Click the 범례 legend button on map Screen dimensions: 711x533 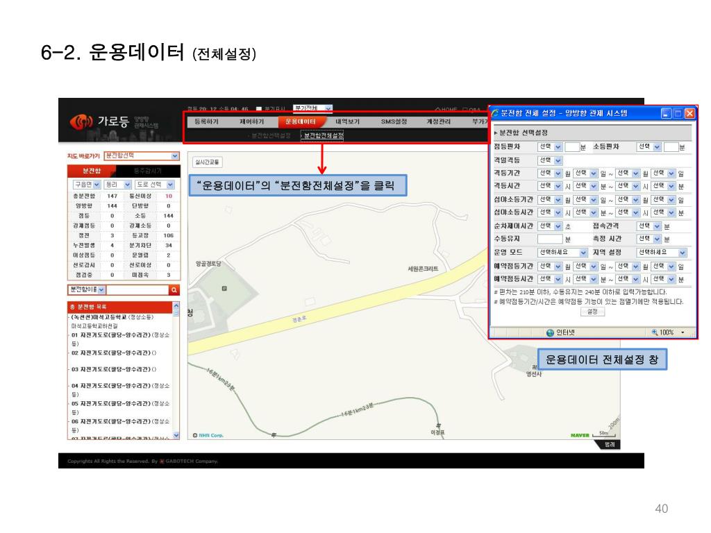610,445
